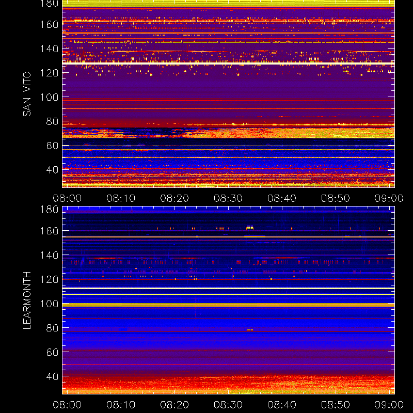Select the 140 frequency label on SAN VITO plot
Viewport: 413px width, 413px height.
(49, 49)
